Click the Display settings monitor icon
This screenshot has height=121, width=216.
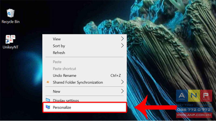point(48,100)
